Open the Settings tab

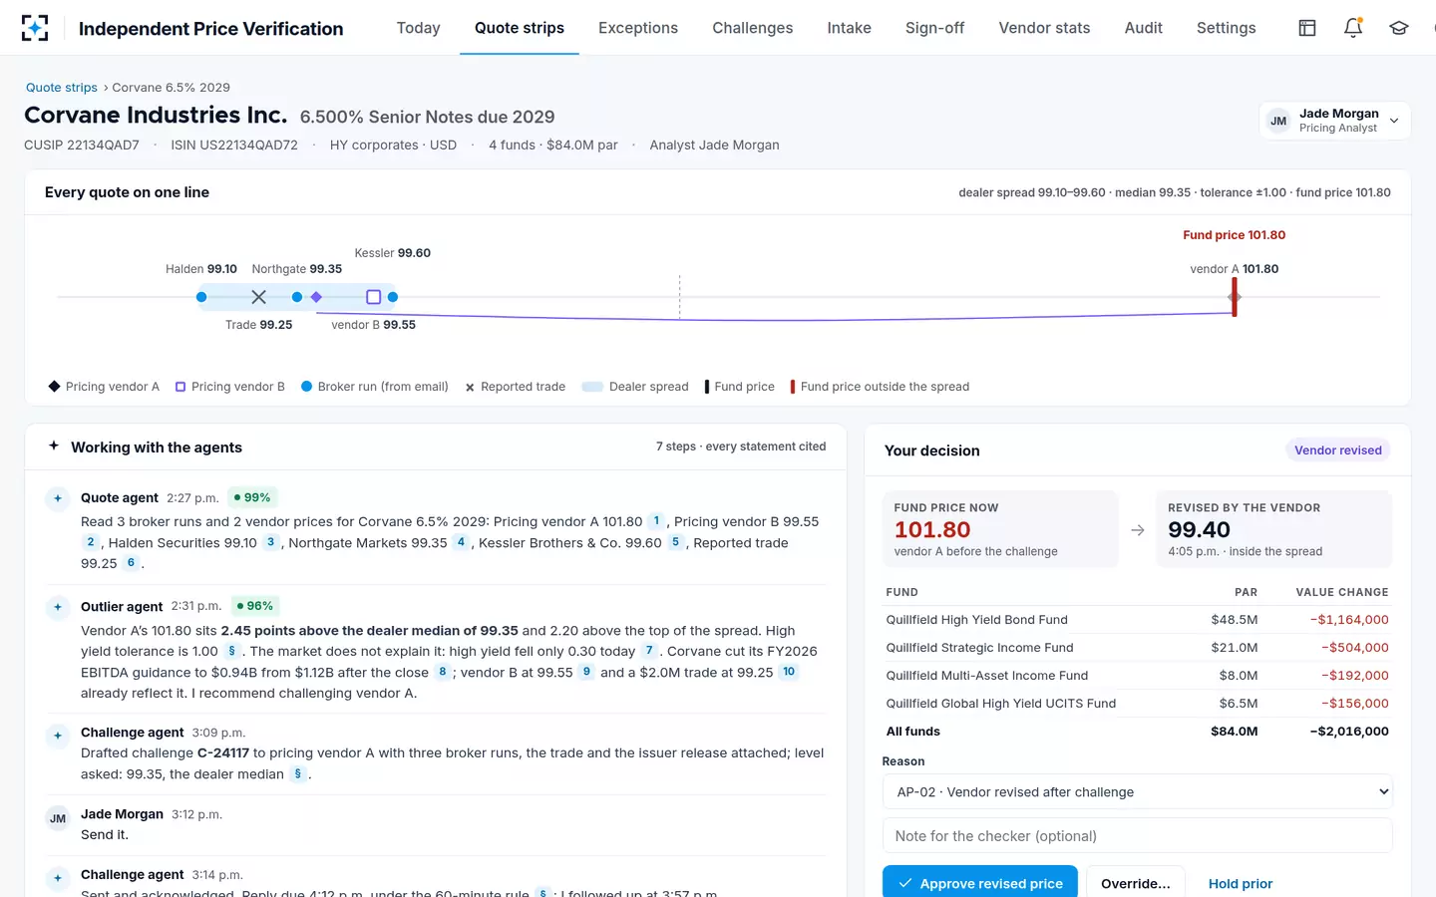point(1226,28)
